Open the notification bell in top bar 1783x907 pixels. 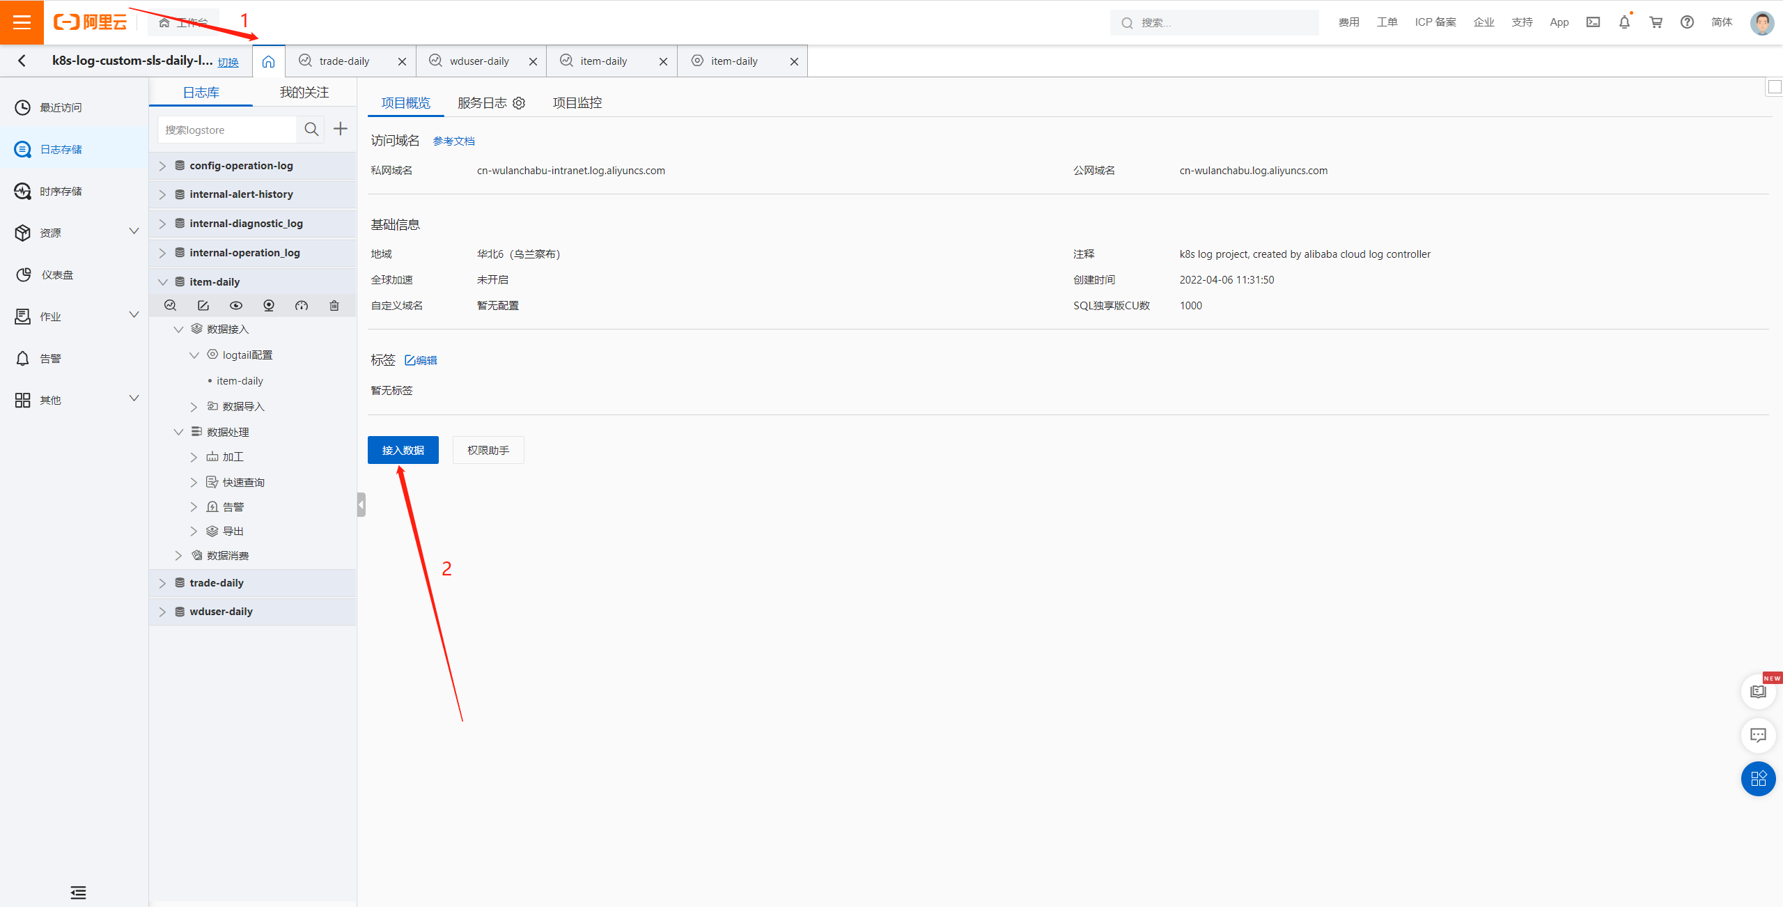click(x=1624, y=22)
